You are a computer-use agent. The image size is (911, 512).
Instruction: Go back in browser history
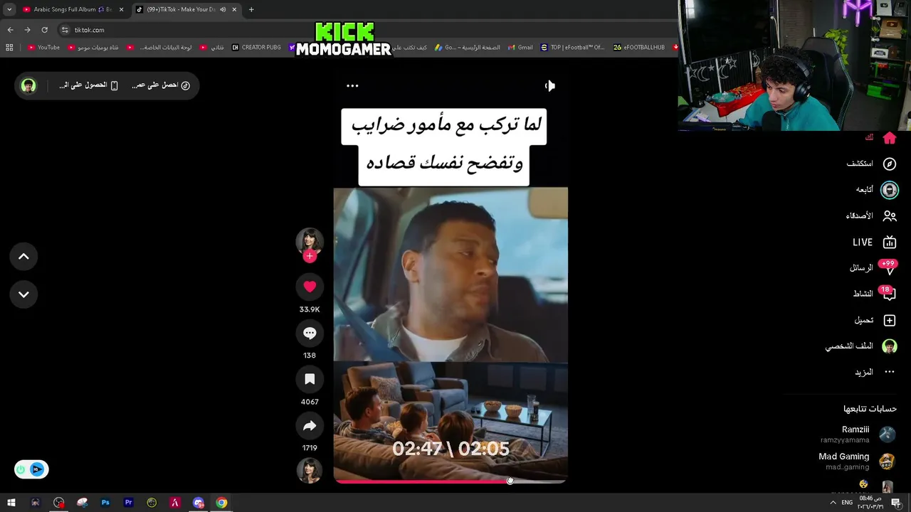point(10,30)
